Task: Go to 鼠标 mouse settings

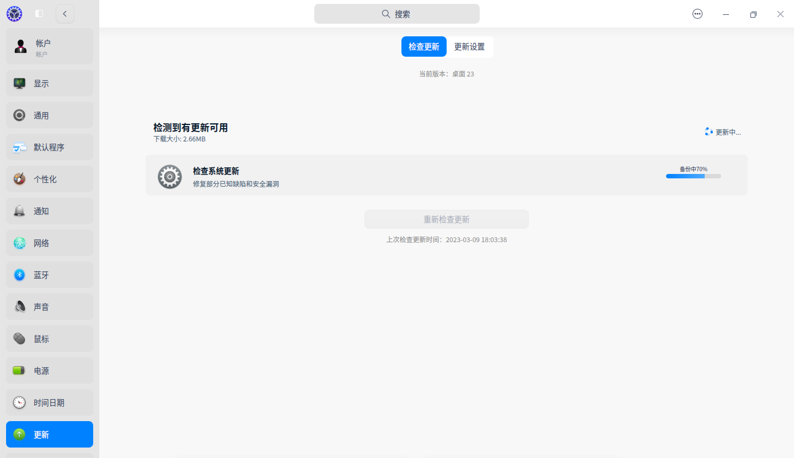Action: 50,339
